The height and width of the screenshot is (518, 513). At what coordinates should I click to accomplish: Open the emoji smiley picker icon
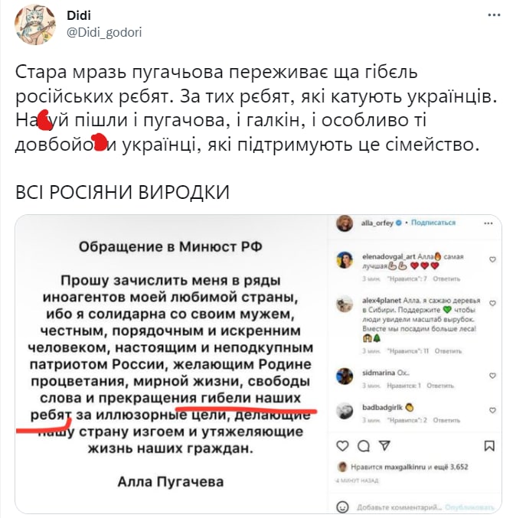pos(342,507)
